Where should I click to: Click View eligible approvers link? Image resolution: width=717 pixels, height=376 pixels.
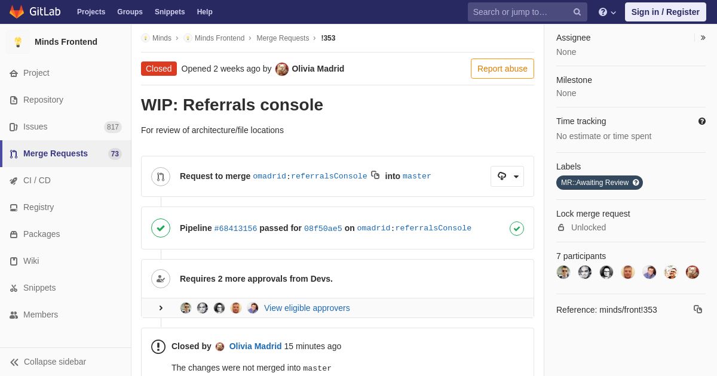click(x=307, y=308)
